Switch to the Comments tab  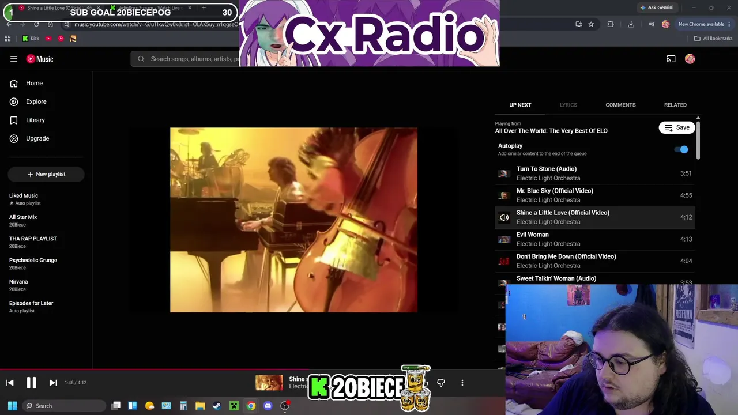[x=620, y=105]
